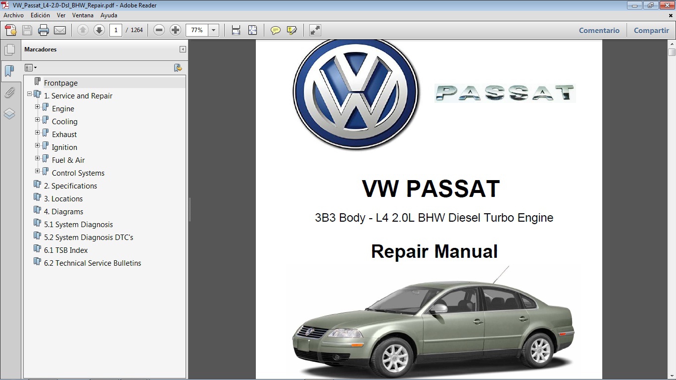The image size is (676, 380).
Task: Click the email document icon
Action: pos(59,30)
